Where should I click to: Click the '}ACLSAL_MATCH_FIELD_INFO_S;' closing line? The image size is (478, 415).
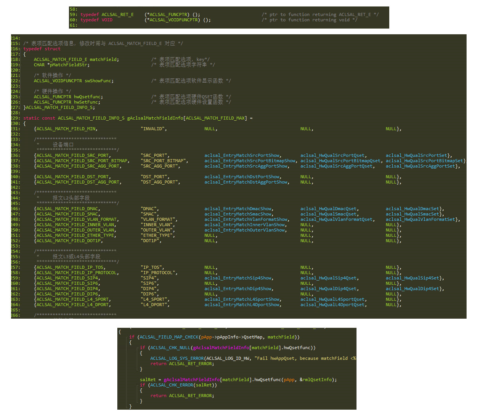59,107
